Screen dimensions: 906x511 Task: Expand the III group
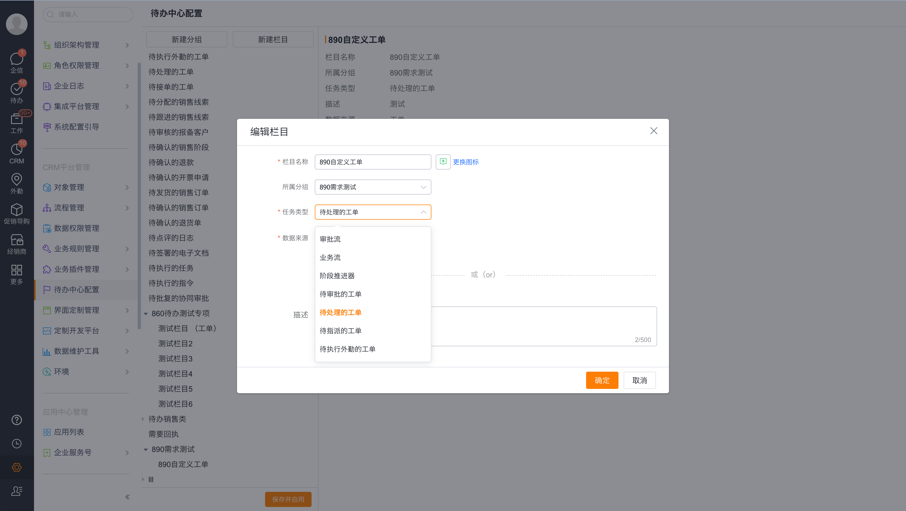coord(143,479)
